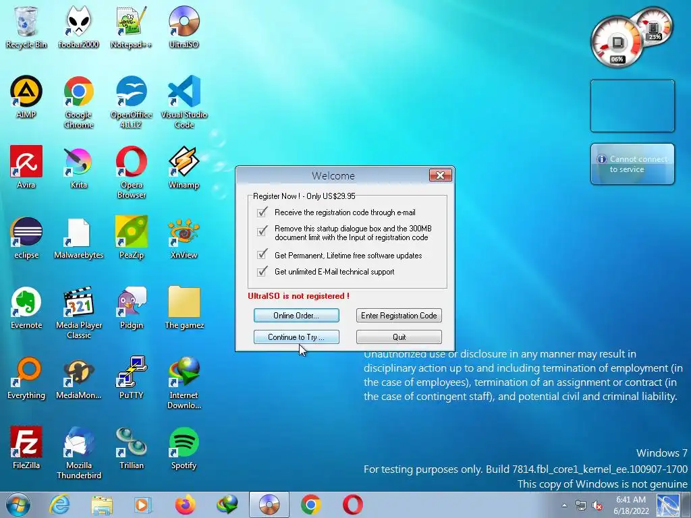Click the Everything search desktop icon
The image size is (691, 518).
[x=26, y=378]
